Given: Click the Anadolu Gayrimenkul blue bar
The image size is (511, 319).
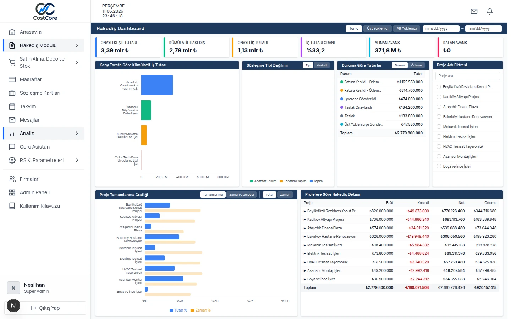Looking at the screenshot, I should tap(157, 85).
